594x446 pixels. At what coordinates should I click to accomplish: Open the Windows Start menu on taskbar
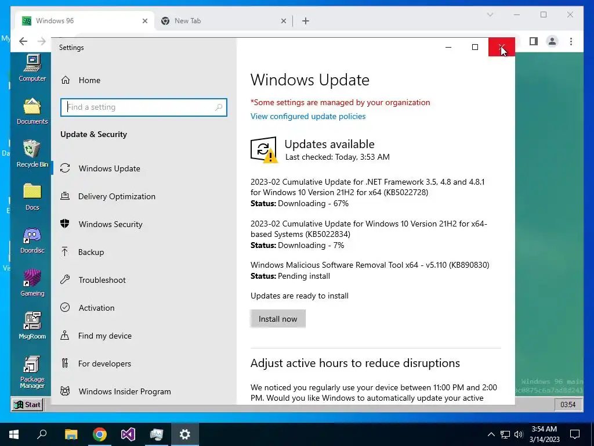[14, 434]
